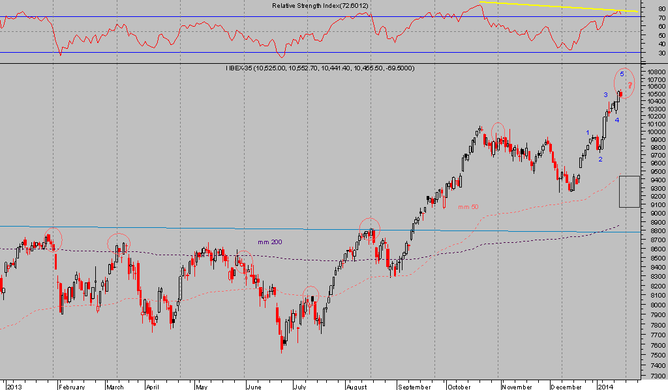668x390 pixels.
Task: Select the "mm 50" moving average label
Action: tap(468, 207)
